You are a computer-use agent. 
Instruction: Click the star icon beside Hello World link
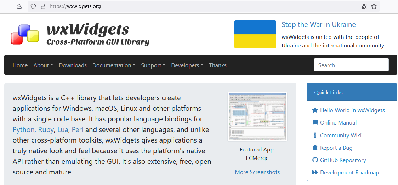click(x=315, y=110)
